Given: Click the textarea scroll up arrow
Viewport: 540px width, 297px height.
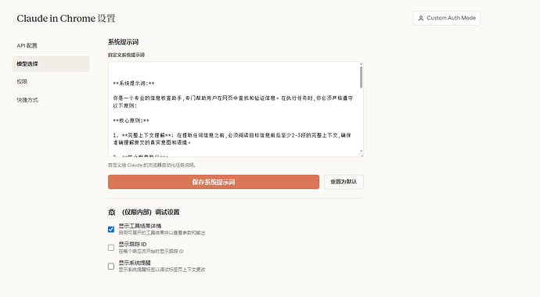Looking at the screenshot, I should click(361, 64).
